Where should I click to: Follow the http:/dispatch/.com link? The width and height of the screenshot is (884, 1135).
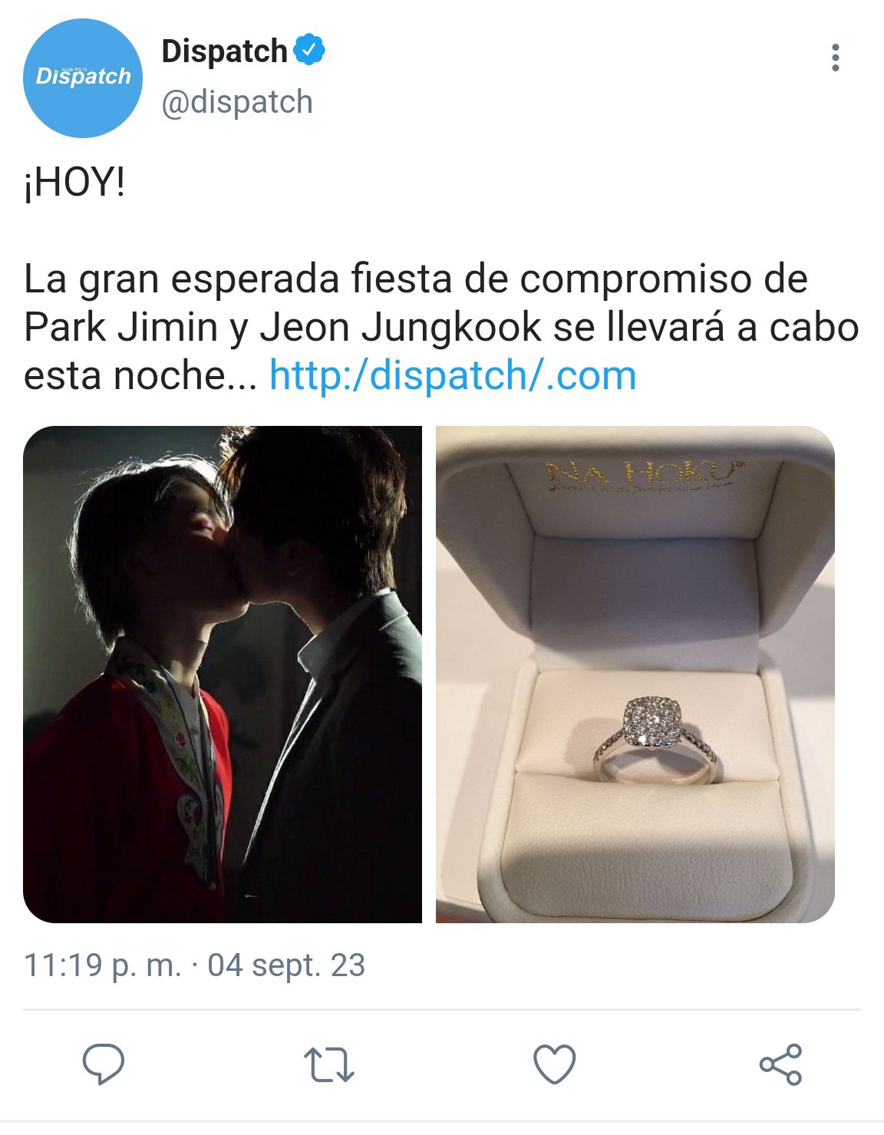453,376
